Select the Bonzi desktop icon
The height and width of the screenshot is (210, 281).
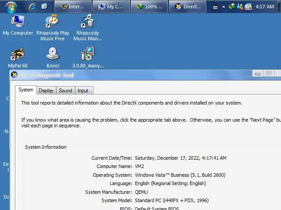(x=53, y=58)
